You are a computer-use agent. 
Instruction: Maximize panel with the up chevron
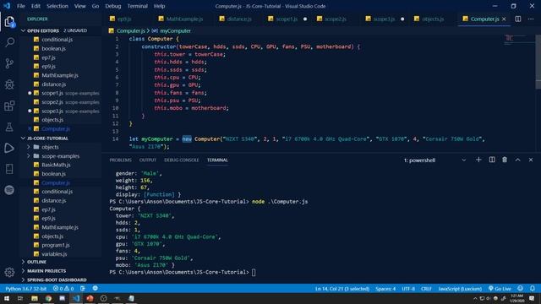[518, 160]
